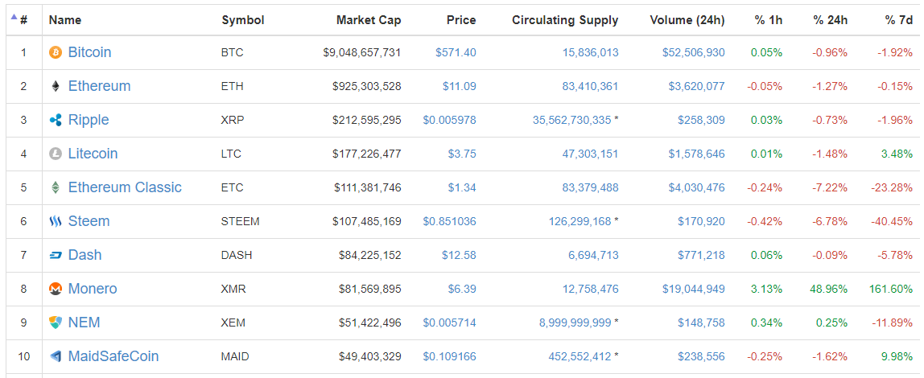Click the NEM logo icon
924x378 pixels.
pos(56,323)
